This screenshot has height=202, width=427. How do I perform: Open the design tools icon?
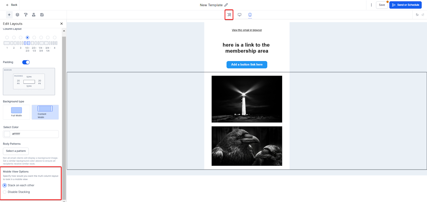[x=229, y=15]
